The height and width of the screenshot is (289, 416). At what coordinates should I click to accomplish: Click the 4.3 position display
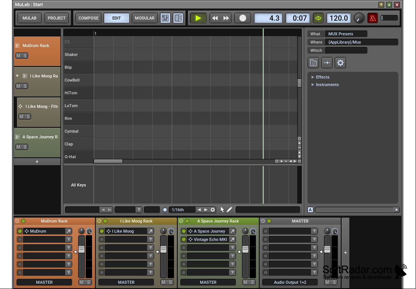click(268, 18)
